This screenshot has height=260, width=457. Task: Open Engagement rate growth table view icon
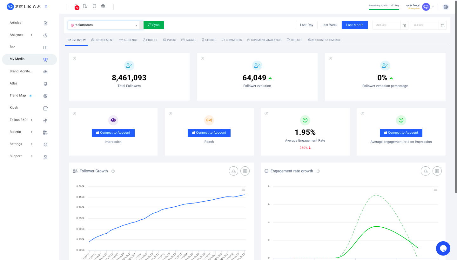437,171
